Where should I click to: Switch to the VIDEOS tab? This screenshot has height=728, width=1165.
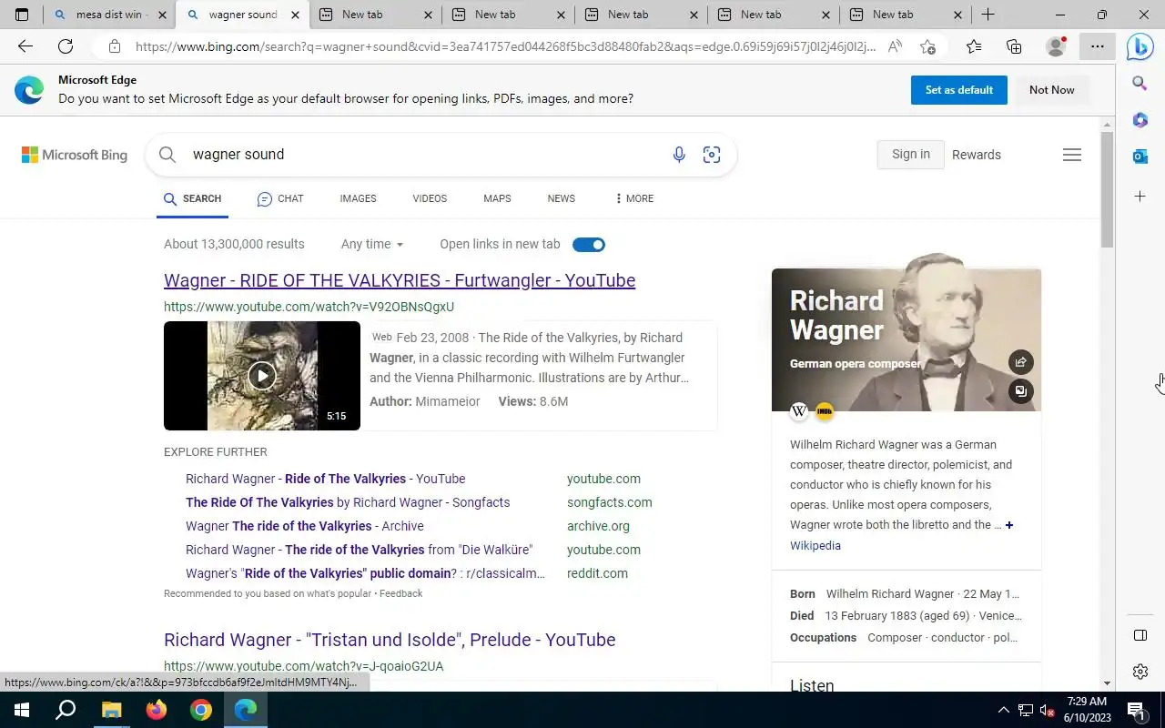click(430, 198)
